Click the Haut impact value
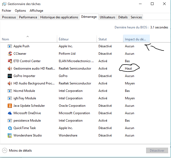This screenshot has height=158, width=171. pos(128,69)
